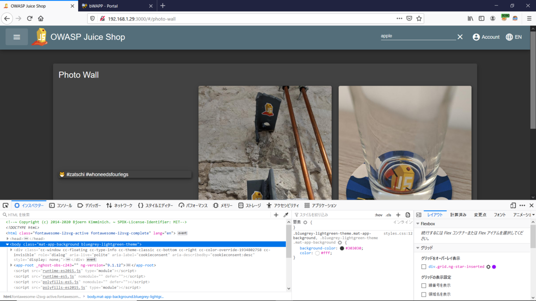Viewport: 536px width, 301px height.
Task: Open the フォント sidebar tab
Action: click(x=500, y=215)
